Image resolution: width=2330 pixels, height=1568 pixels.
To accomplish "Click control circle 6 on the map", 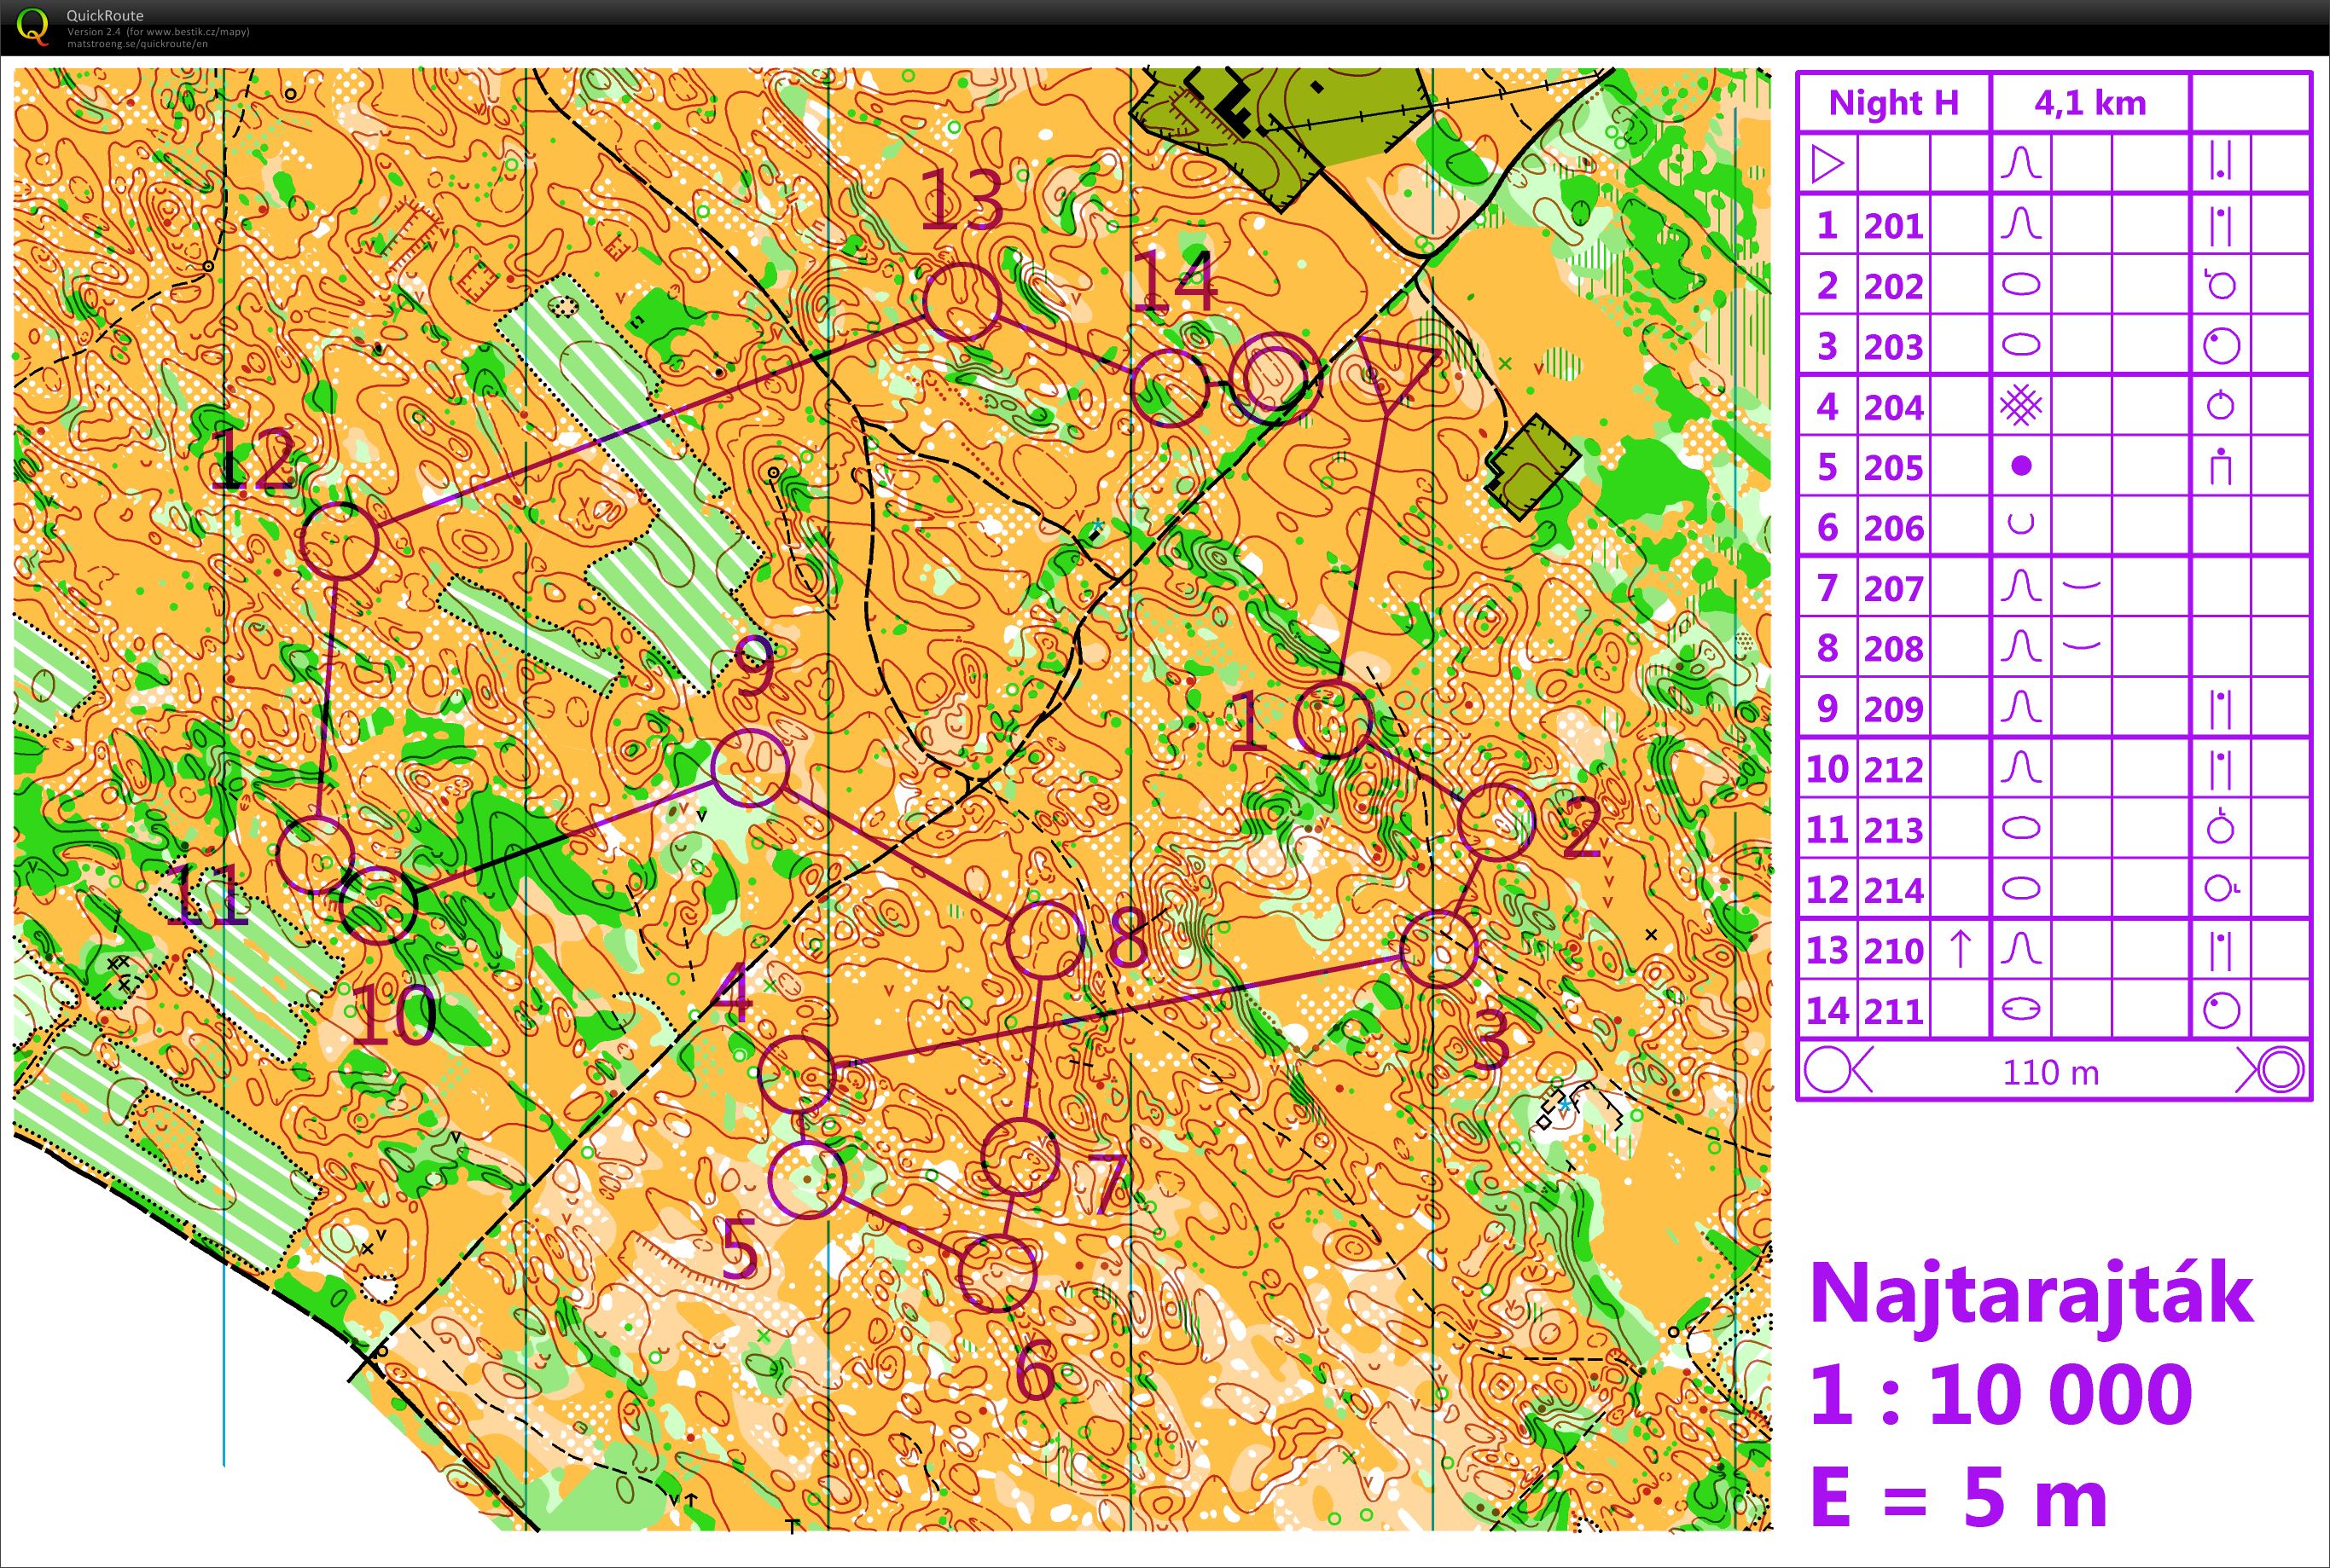I will 996,1272.
